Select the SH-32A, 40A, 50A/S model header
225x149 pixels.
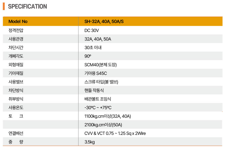[104, 22]
